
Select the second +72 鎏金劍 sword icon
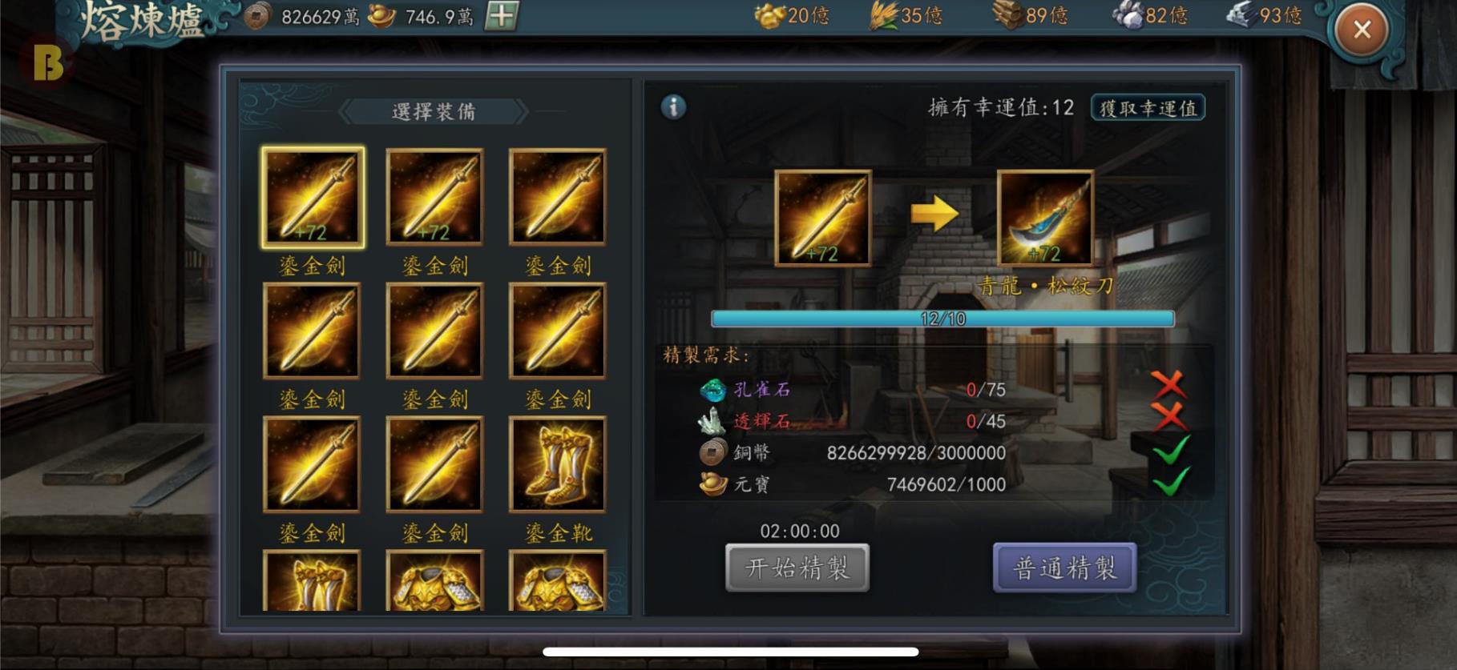click(434, 197)
